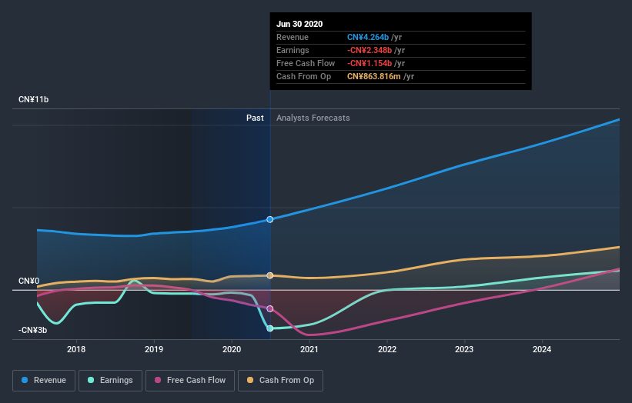The height and width of the screenshot is (403, 632).
Task: Click the Past section label
Action: click(255, 118)
